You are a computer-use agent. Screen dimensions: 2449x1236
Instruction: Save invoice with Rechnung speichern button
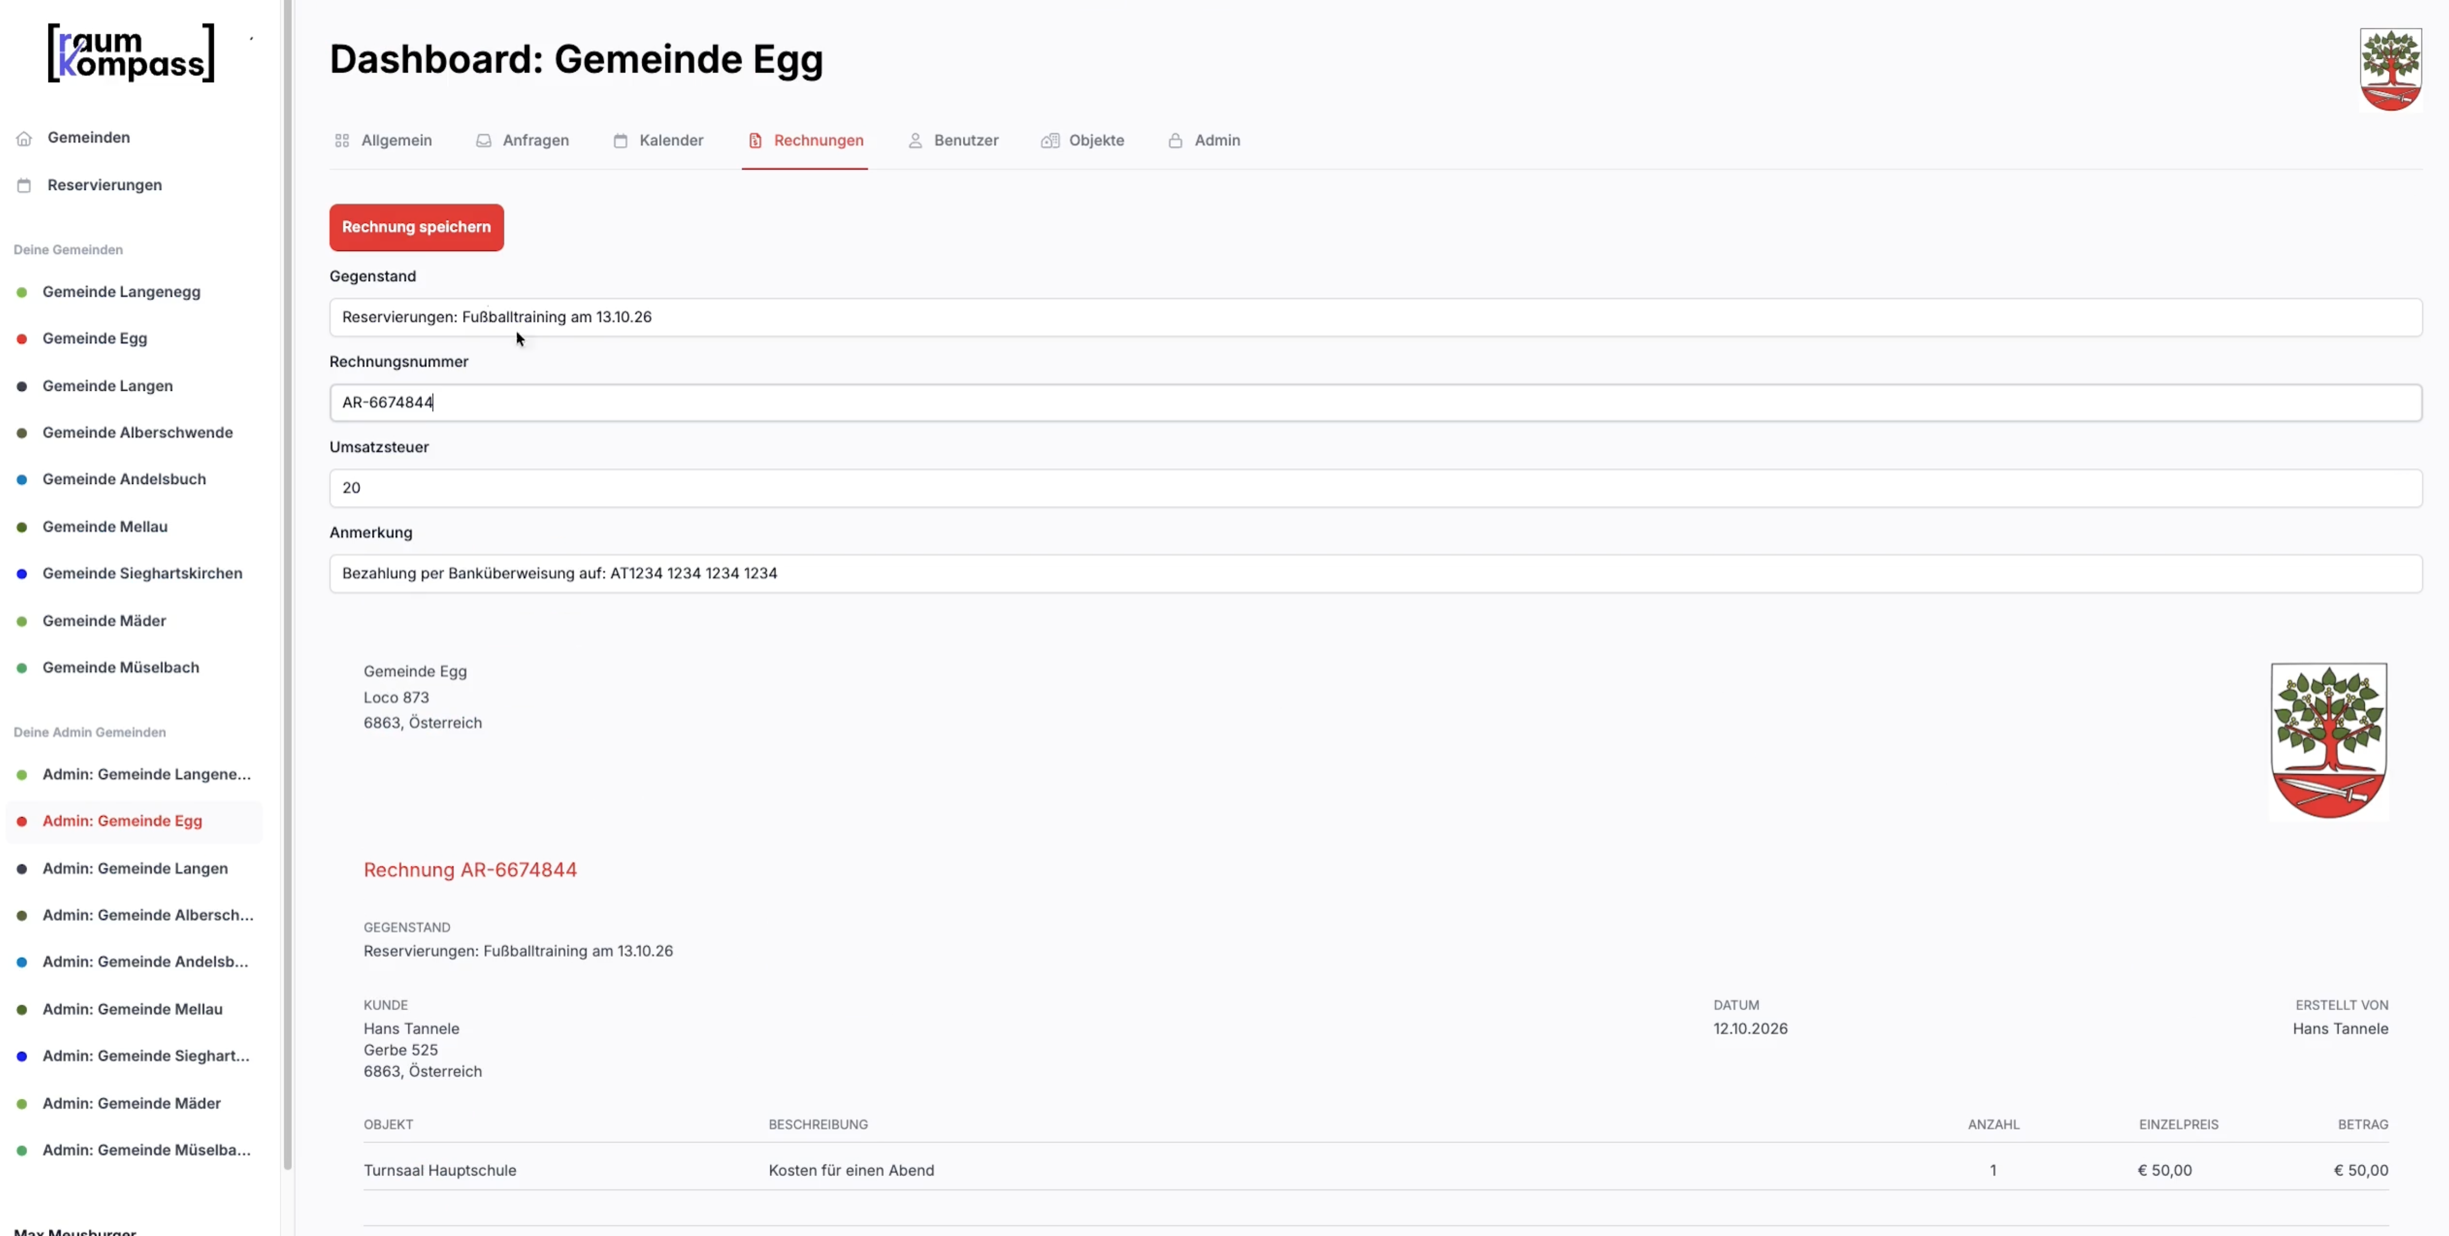click(416, 227)
